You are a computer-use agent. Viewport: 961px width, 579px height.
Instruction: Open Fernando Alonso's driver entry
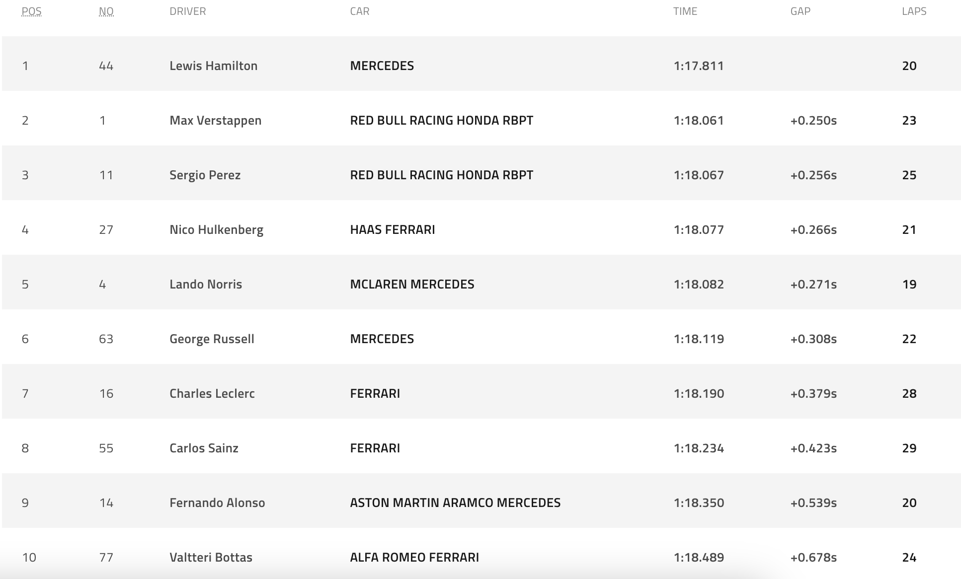pos(217,503)
